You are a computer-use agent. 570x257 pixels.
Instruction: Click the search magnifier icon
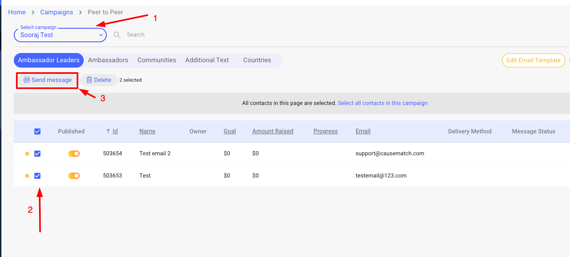pos(117,35)
